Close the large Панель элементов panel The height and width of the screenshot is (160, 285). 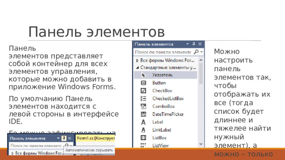[200, 44]
